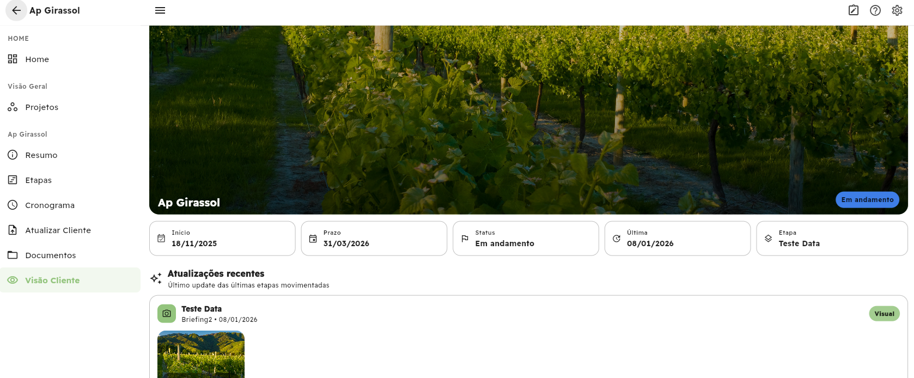914x378 pixels.
Task: Go back using the arrow beside Ap Girassol
Action: coord(15,10)
